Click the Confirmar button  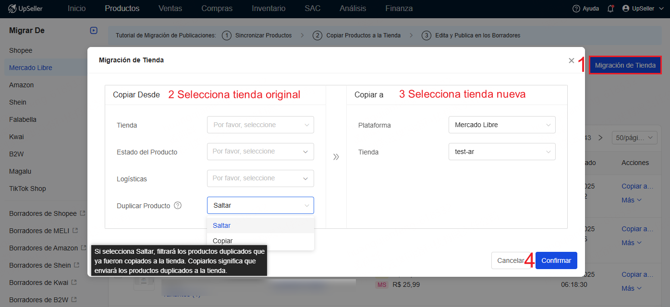556,260
